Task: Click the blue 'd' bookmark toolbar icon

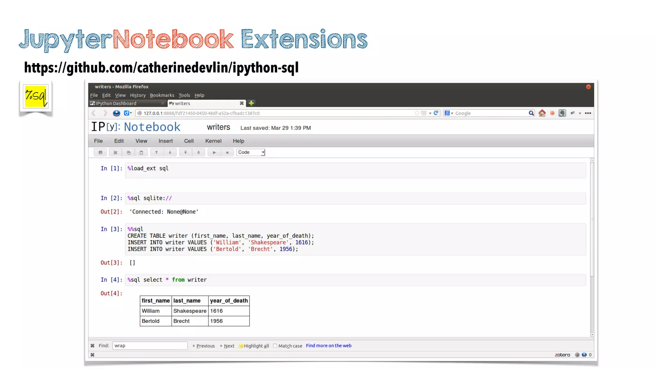Action: click(x=127, y=113)
